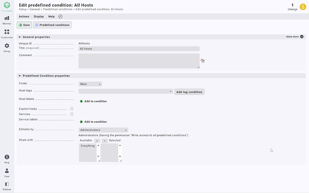Click the Selected list scroll up arrow

coord(120,146)
